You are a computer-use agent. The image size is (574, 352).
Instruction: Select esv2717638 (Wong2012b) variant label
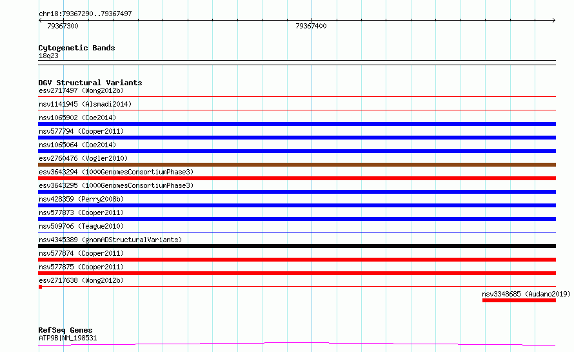[x=81, y=280]
